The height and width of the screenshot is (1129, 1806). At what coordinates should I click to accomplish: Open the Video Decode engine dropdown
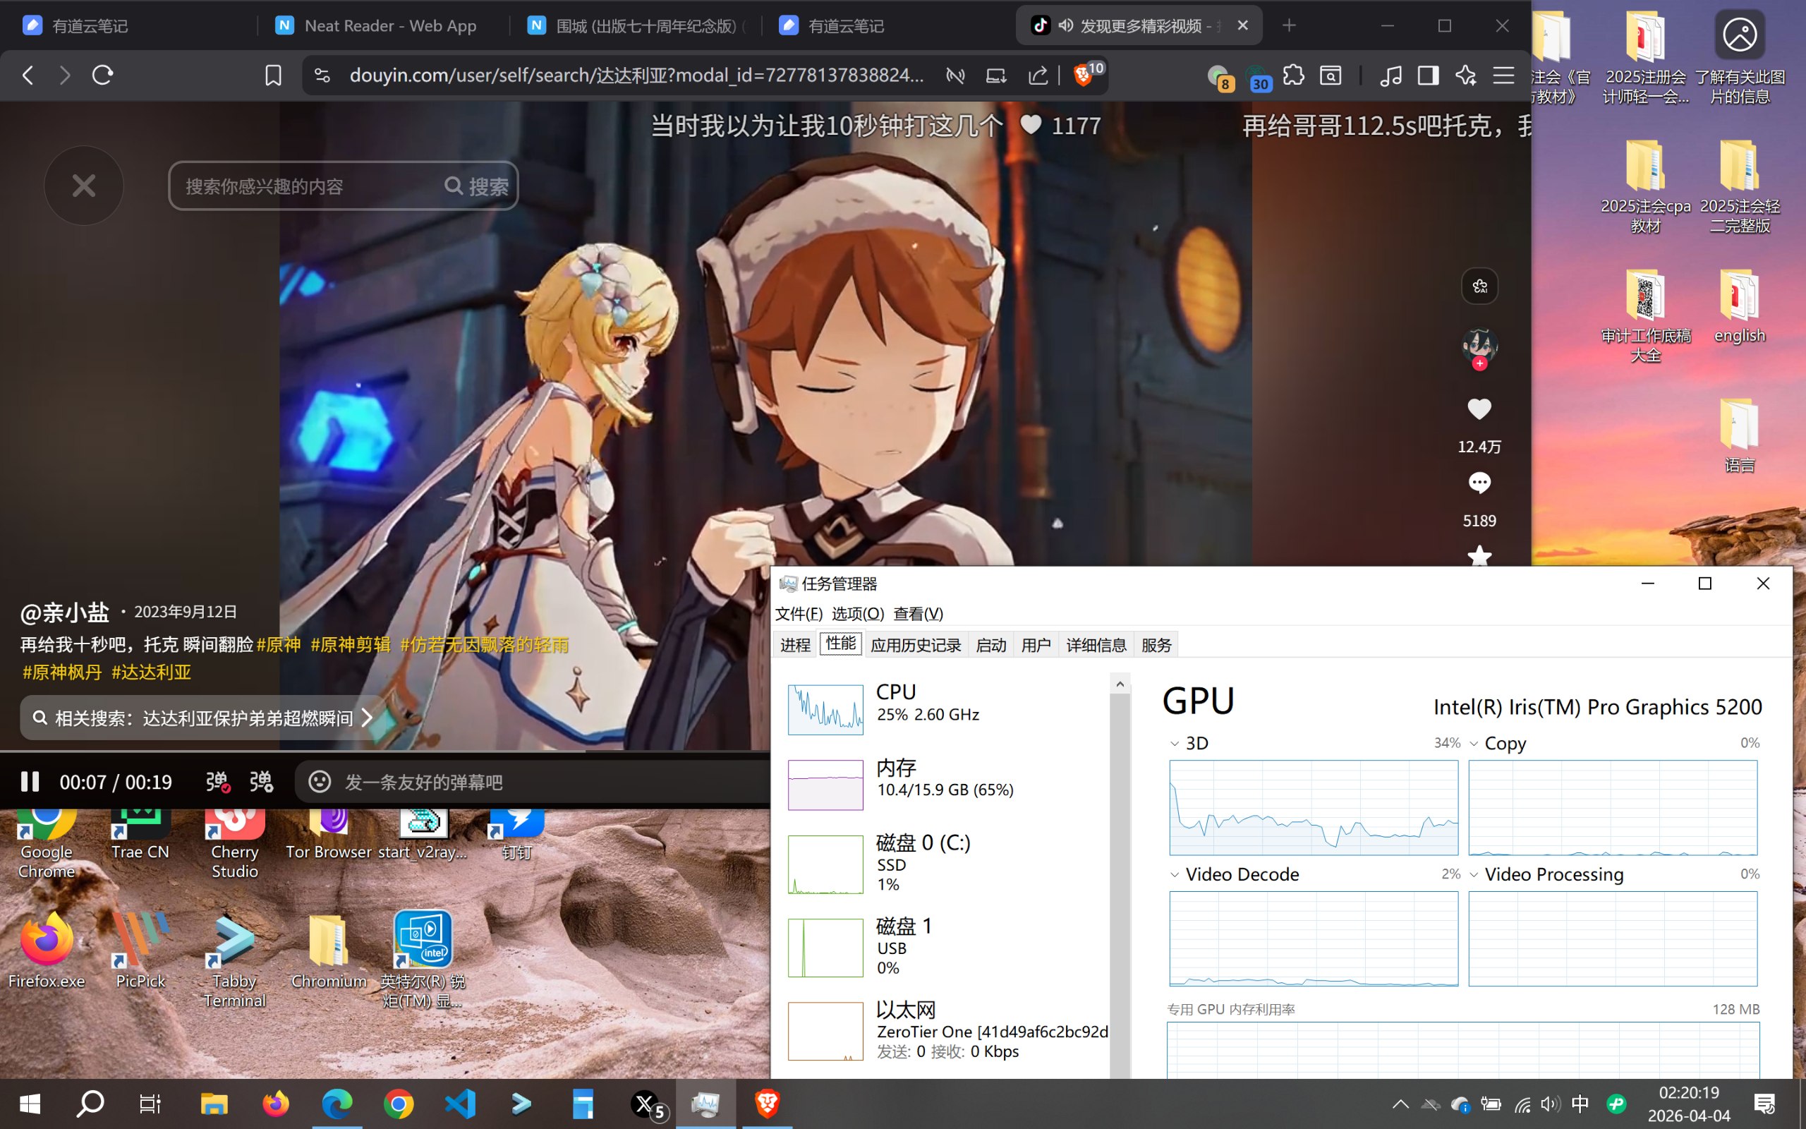(x=1175, y=874)
